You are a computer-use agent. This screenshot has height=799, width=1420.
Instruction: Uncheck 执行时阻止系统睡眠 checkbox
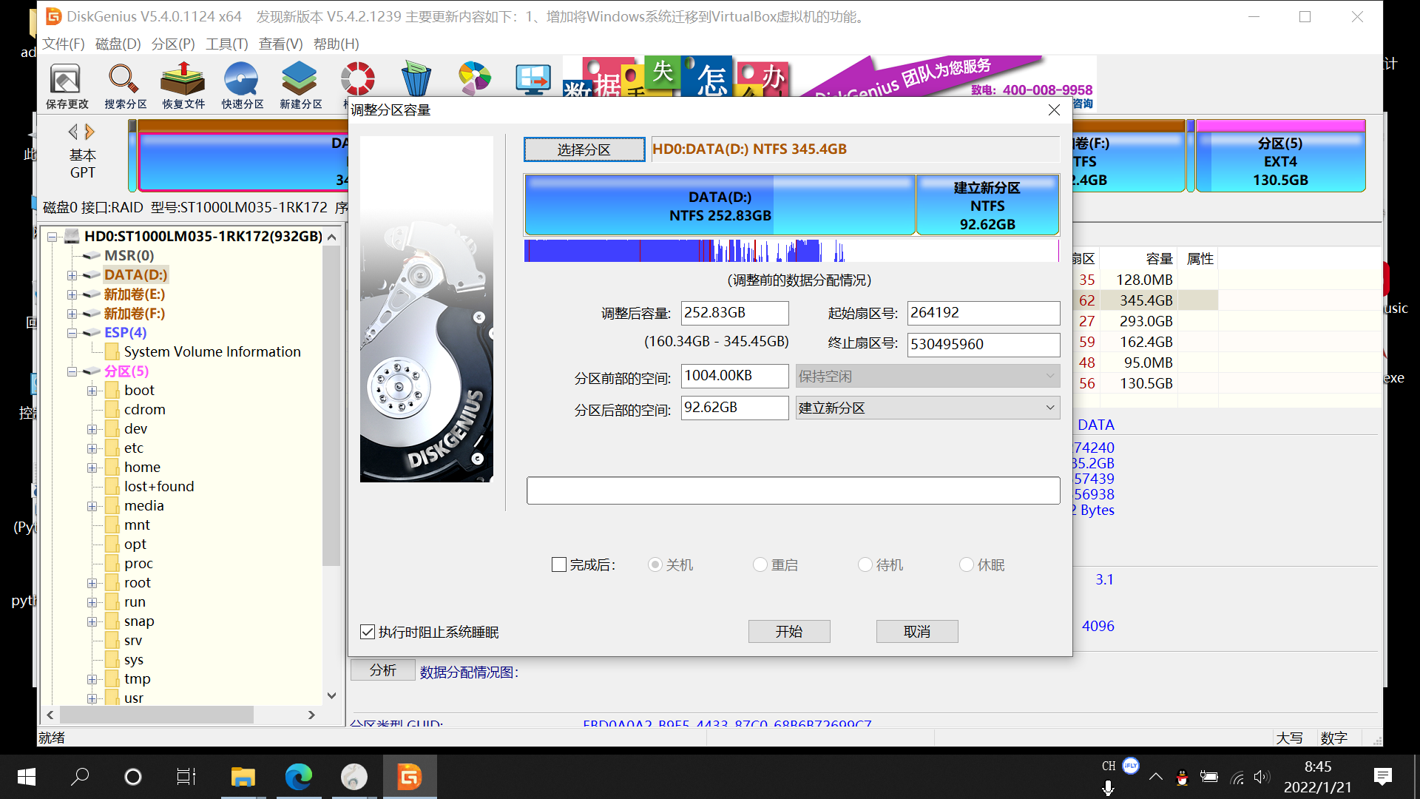368,632
